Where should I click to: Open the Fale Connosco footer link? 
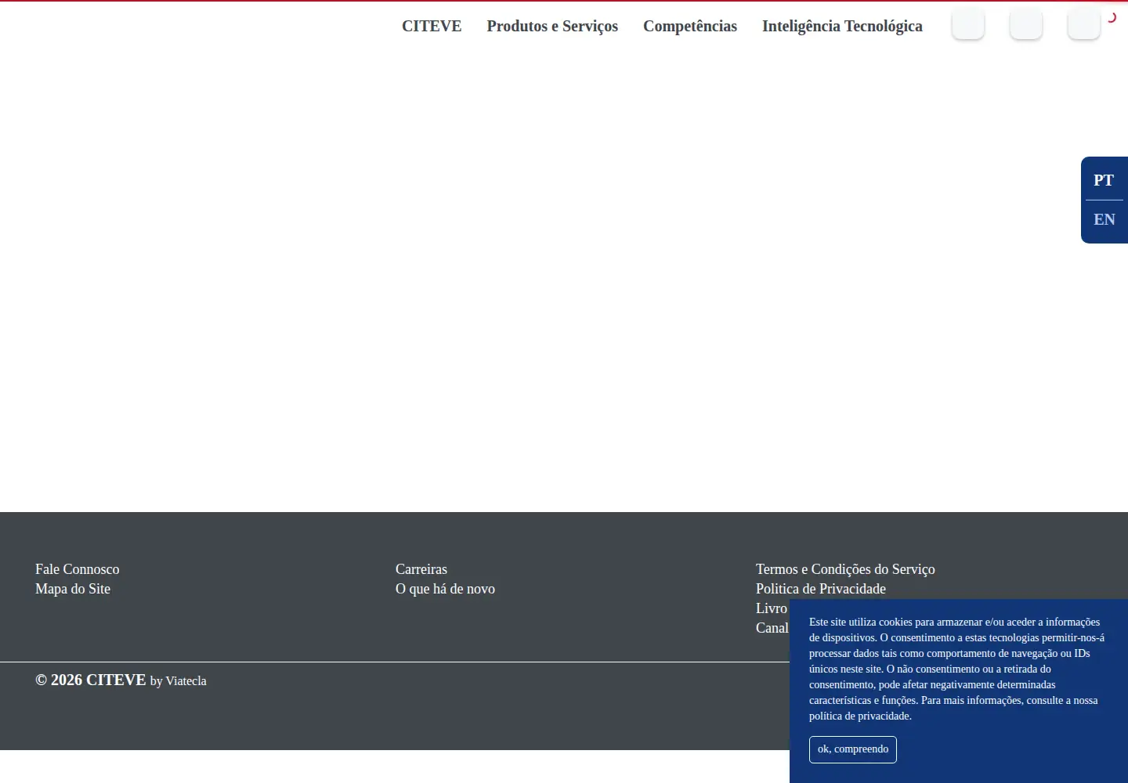click(78, 569)
